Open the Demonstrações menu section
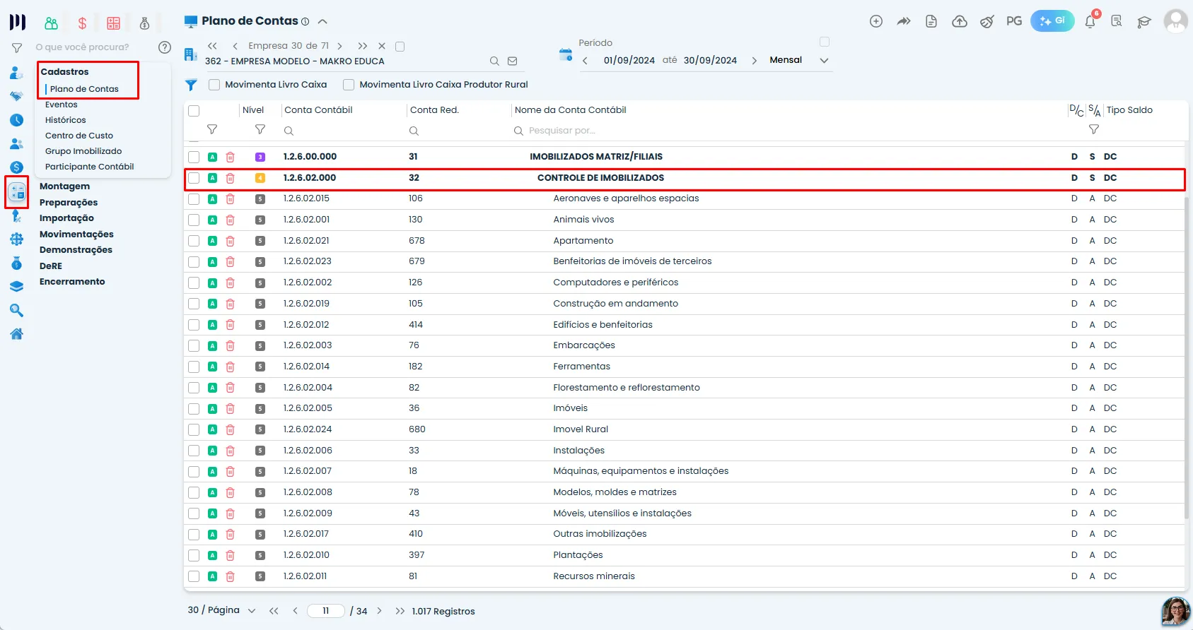 click(76, 250)
